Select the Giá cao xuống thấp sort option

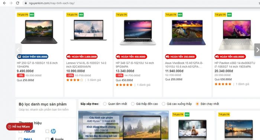(163, 104)
